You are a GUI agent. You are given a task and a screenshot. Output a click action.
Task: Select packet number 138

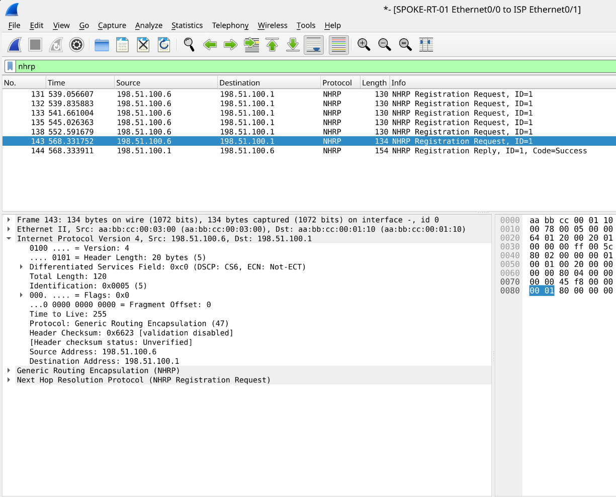(x=309, y=132)
